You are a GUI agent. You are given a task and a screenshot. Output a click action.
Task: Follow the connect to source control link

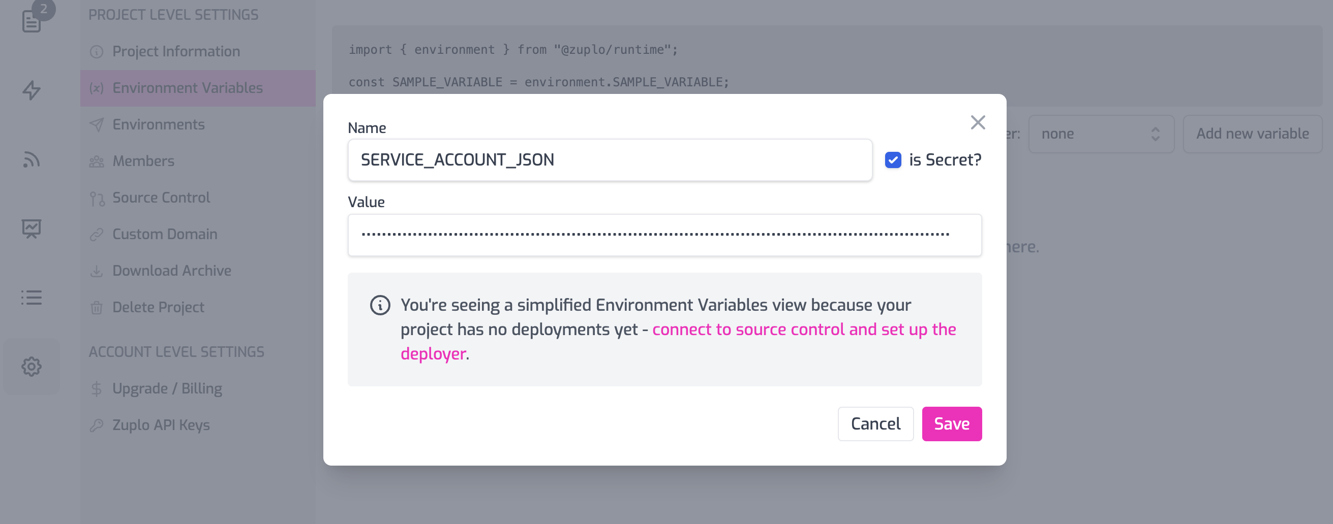(803, 330)
